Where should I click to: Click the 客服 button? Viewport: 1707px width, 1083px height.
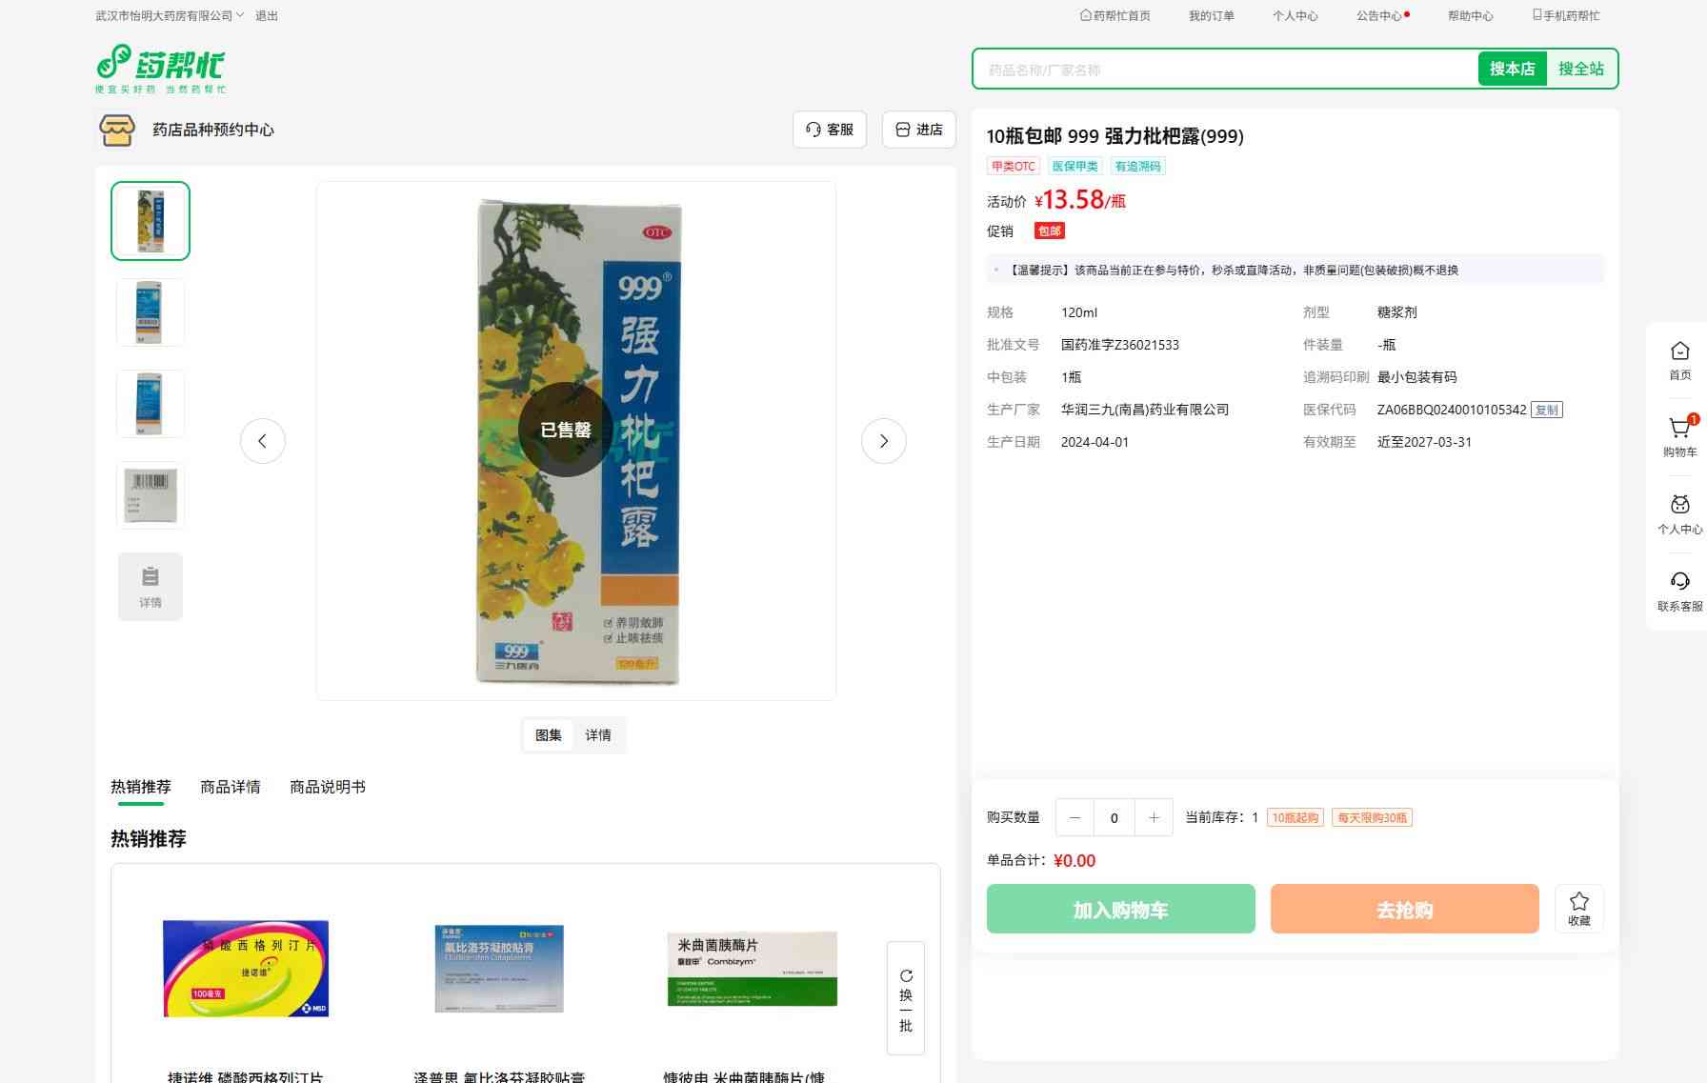(830, 130)
